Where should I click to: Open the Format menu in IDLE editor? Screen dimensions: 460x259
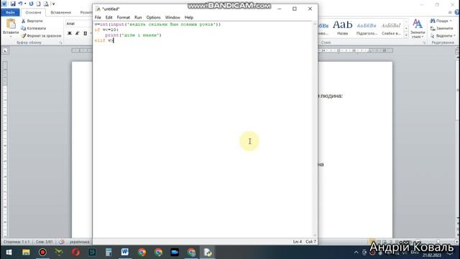tap(123, 17)
